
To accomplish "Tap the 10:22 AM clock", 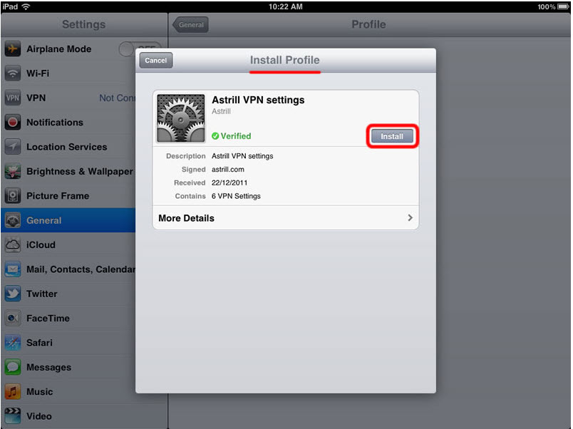I will pyautogui.click(x=286, y=6).
